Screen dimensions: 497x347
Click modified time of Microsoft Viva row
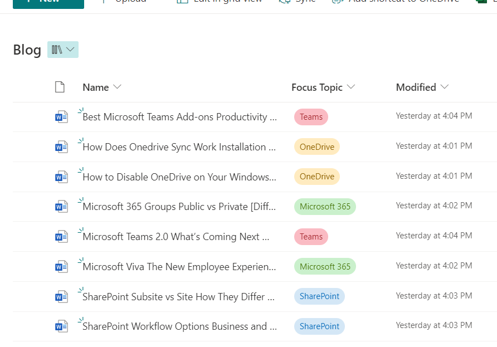coord(434,266)
